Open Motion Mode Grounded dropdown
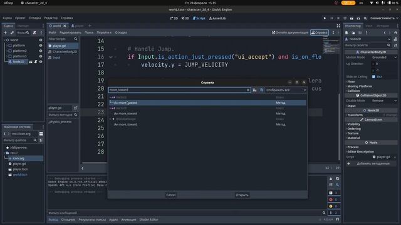The image size is (401, 225). (x=384, y=57)
